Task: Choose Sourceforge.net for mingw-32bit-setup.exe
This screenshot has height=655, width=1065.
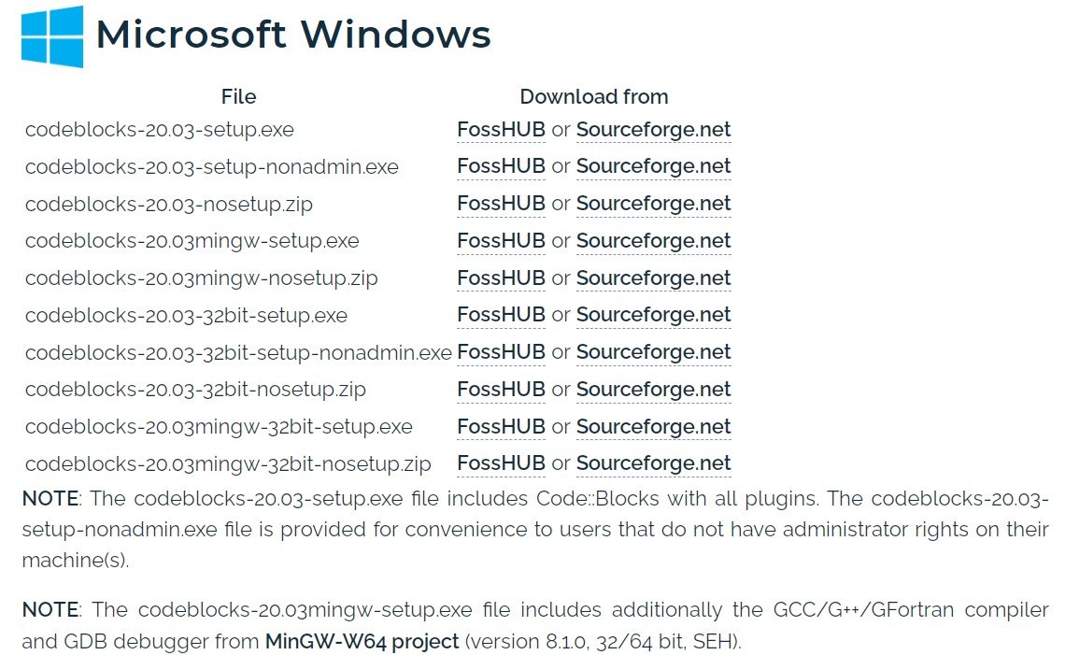Action: point(653,427)
